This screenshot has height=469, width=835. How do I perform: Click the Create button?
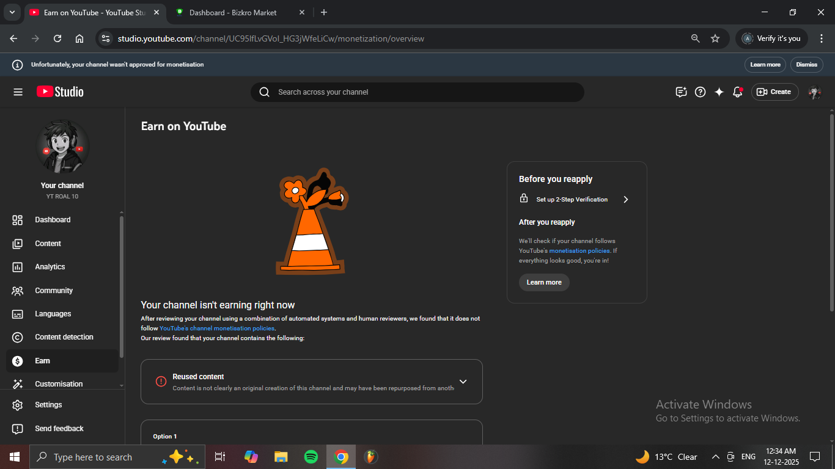[x=774, y=92]
